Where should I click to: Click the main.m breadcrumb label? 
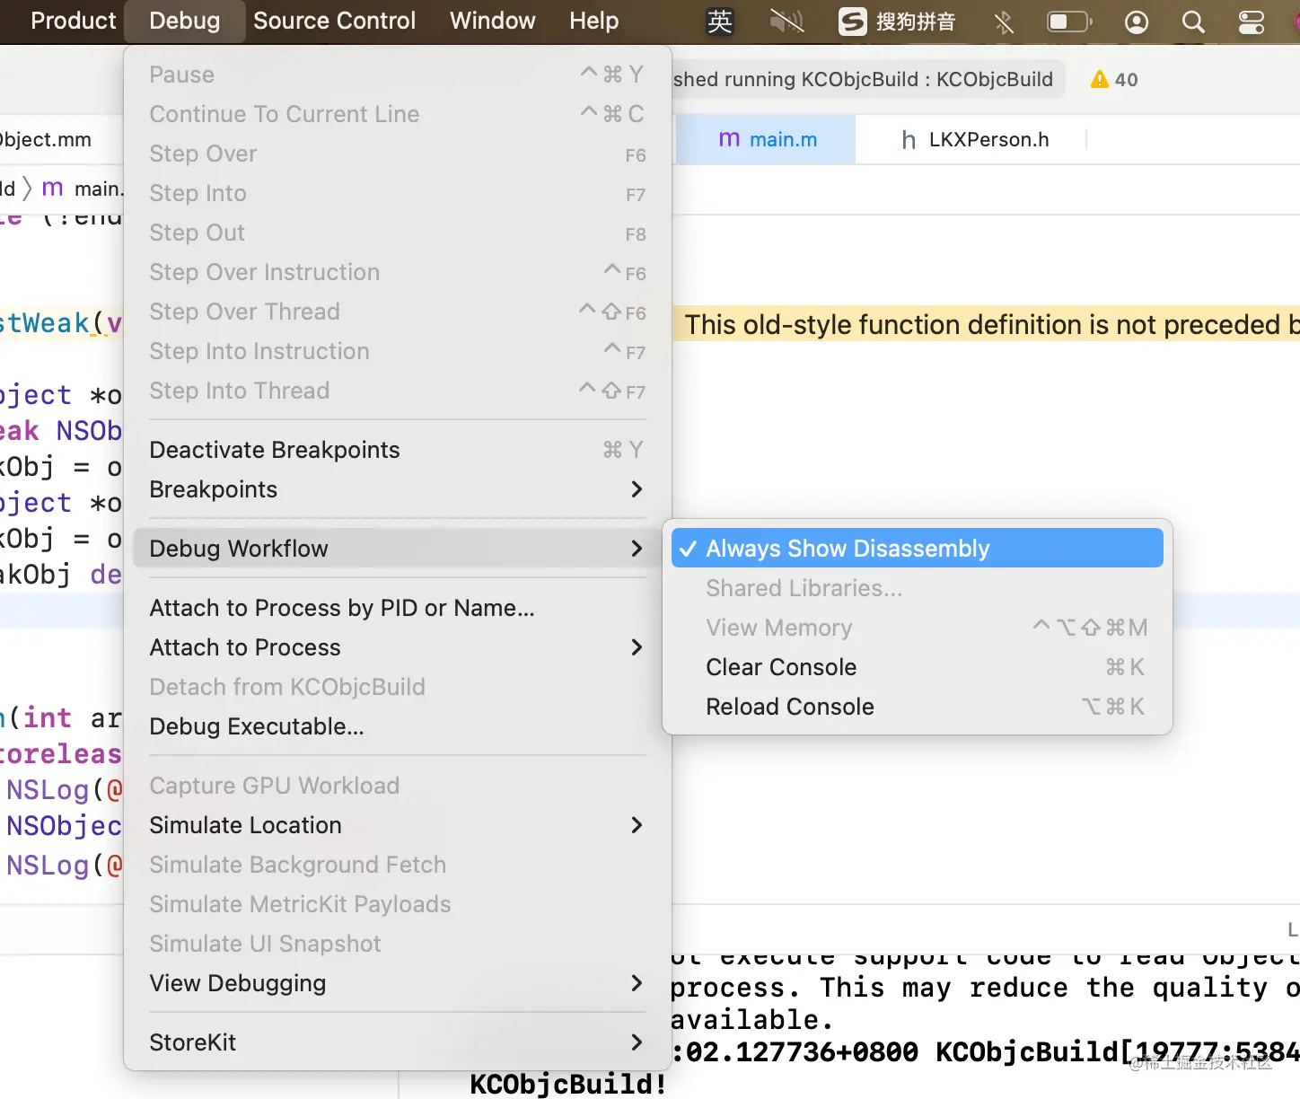[x=98, y=189]
